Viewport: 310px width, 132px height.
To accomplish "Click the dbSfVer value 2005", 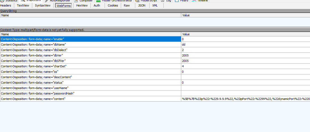I will 185,61.
